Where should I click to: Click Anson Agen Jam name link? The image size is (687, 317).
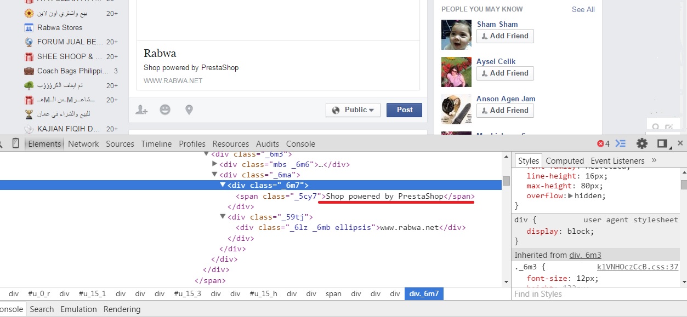click(506, 99)
